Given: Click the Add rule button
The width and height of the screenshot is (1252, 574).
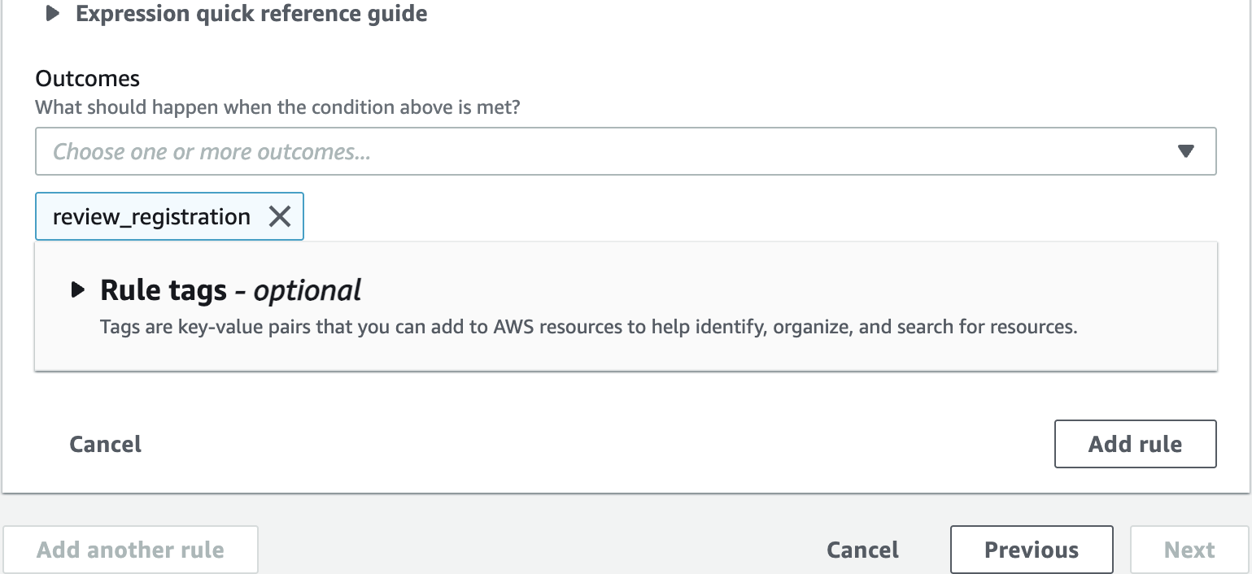Looking at the screenshot, I should click(x=1136, y=444).
